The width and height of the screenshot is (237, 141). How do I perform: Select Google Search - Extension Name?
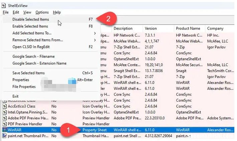coord(51,63)
